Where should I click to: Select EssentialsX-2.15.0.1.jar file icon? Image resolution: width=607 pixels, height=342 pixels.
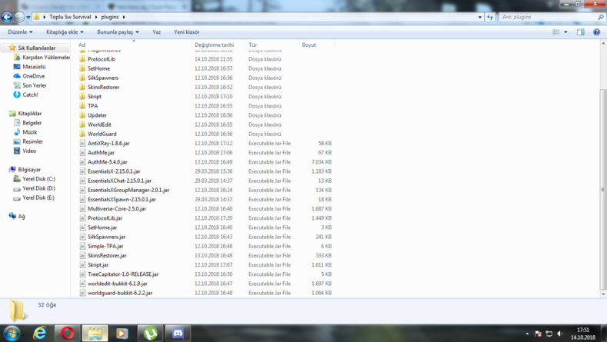click(x=82, y=171)
